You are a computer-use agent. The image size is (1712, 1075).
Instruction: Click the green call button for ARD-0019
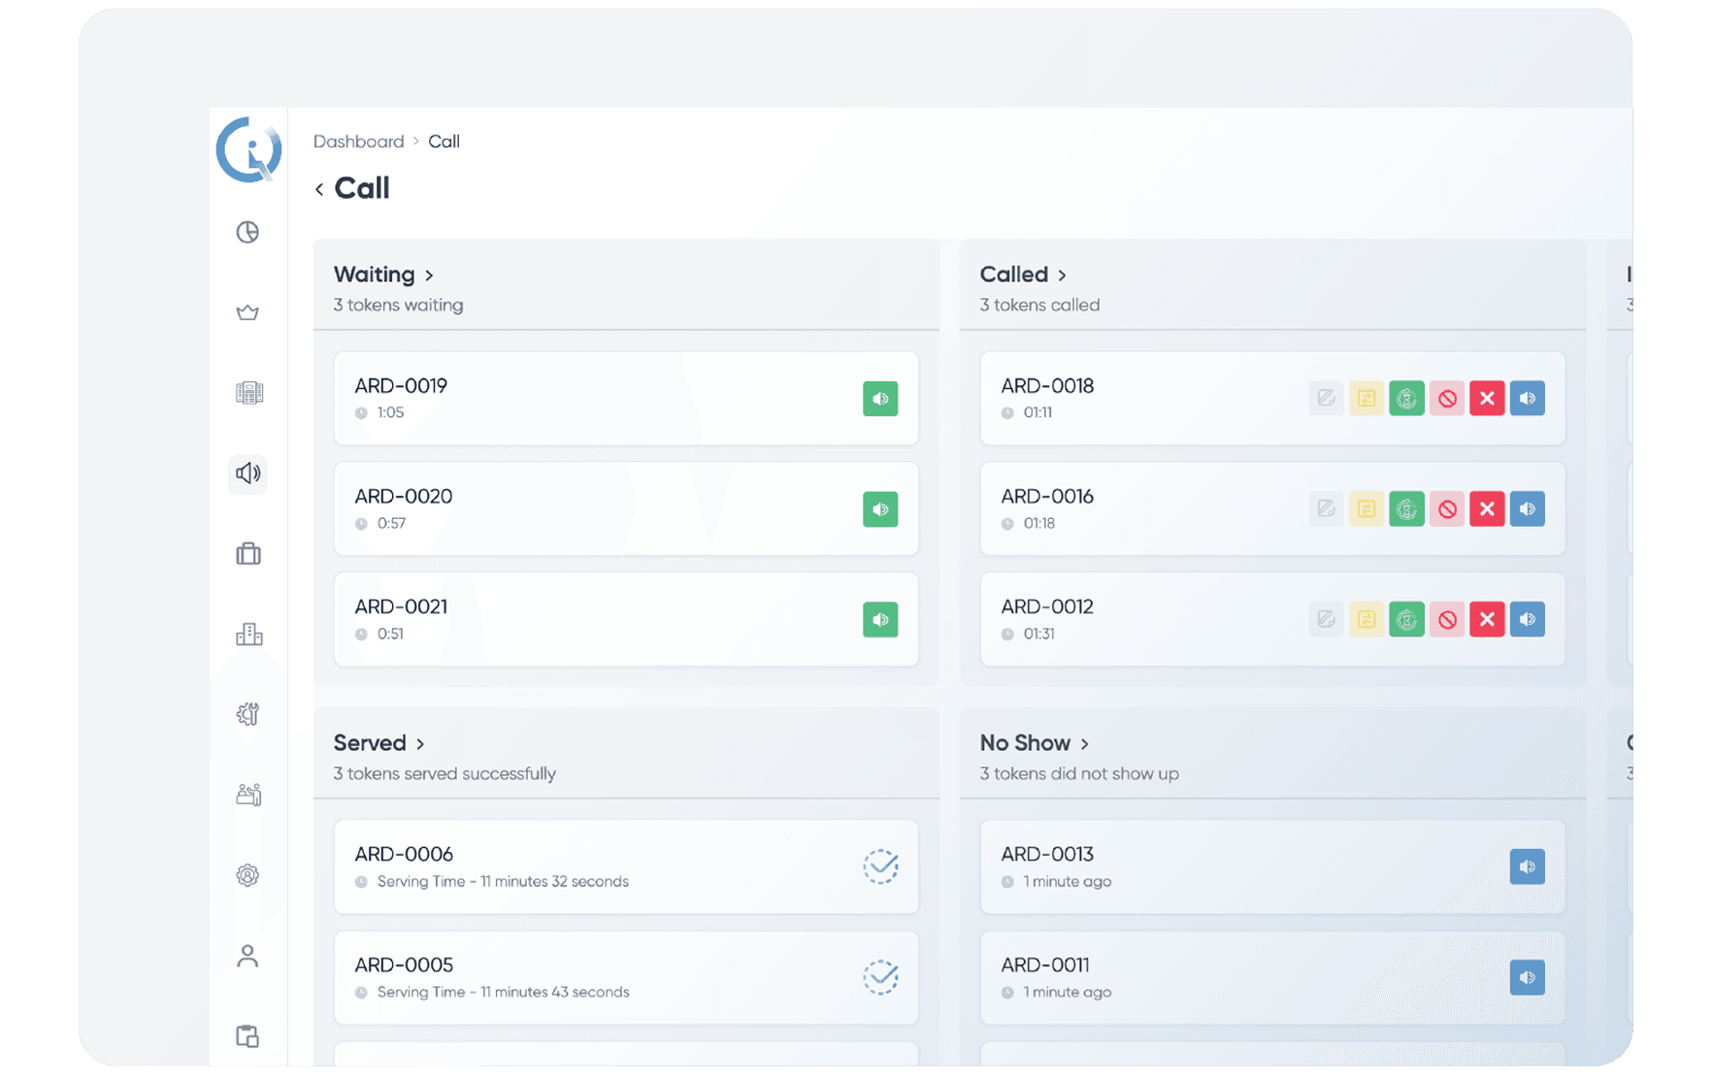[x=879, y=399]
